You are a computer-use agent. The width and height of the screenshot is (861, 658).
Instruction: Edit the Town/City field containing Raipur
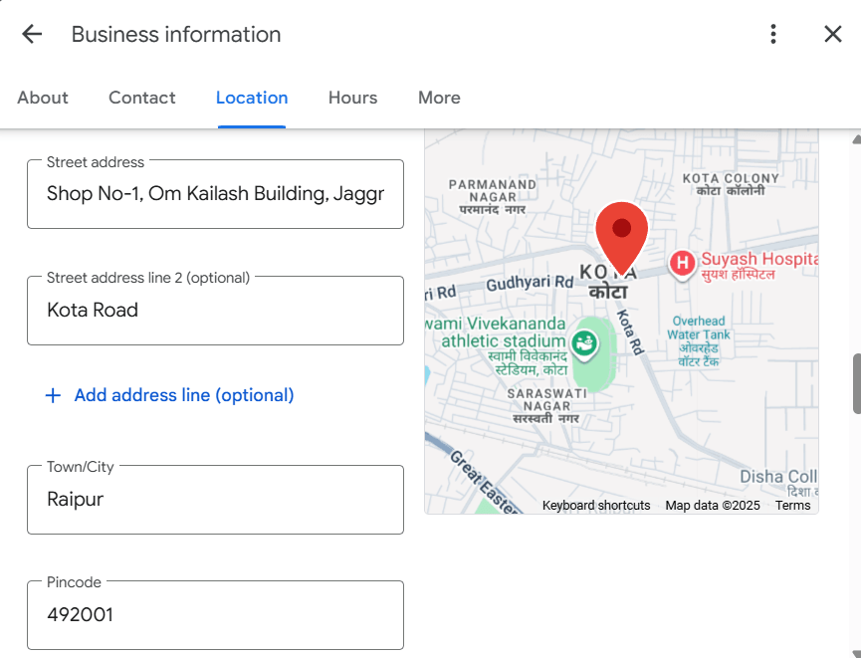[215, 500]
